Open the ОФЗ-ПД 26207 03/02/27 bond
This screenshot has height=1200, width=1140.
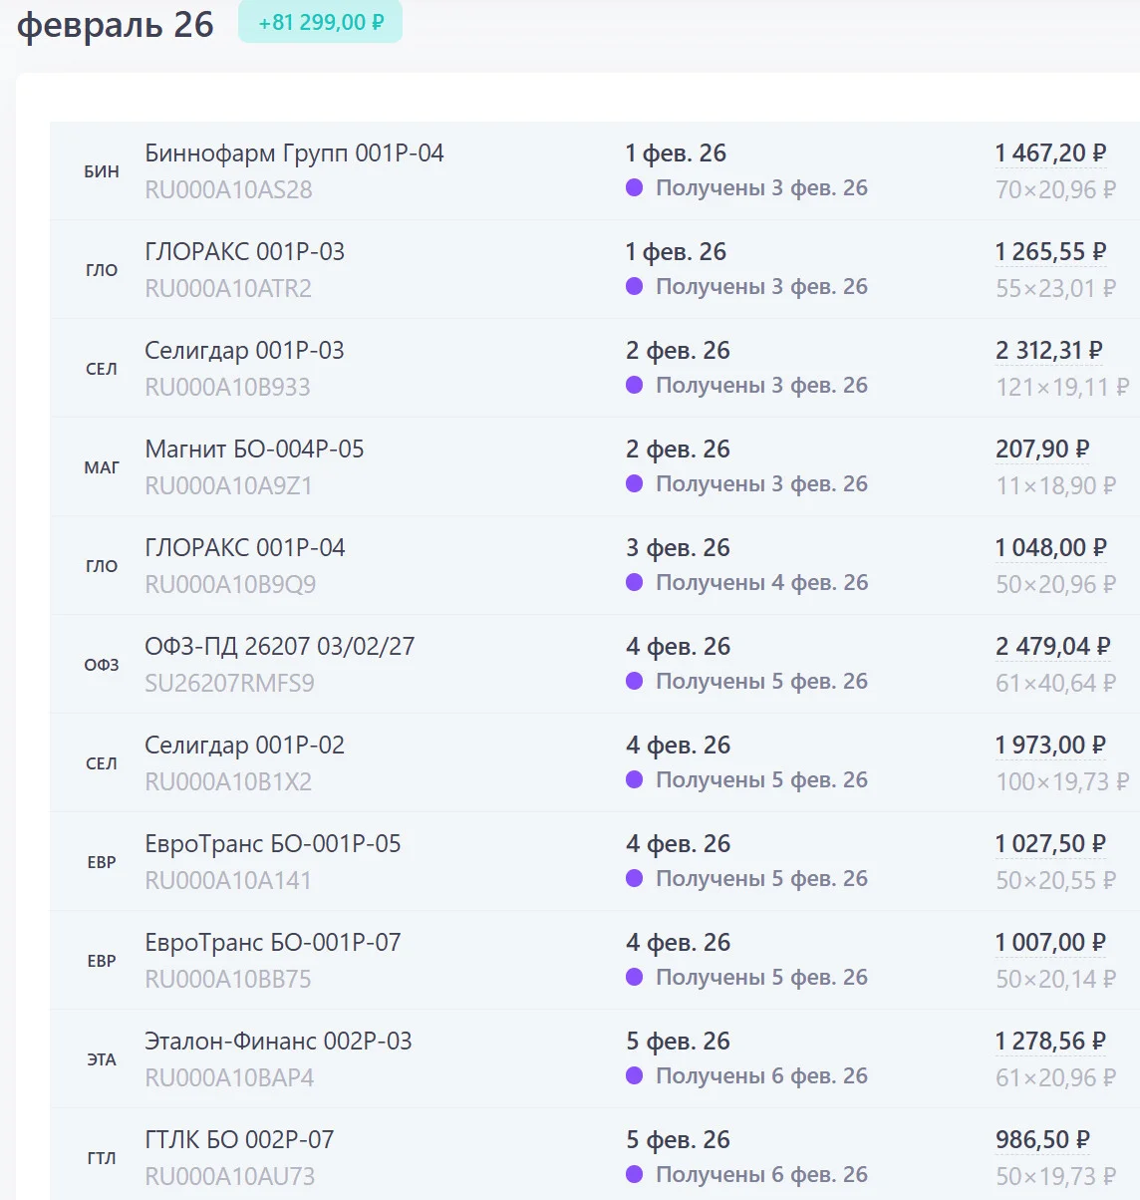pyautogui.click(x=279, y=647)
